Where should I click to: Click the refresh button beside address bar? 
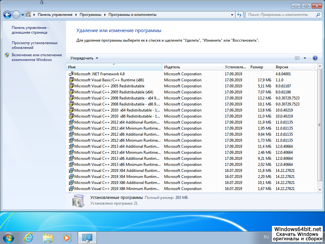click(x=240, y=15)
